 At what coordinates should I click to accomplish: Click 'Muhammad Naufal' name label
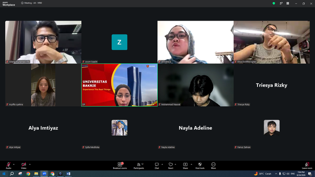[169, 105]
